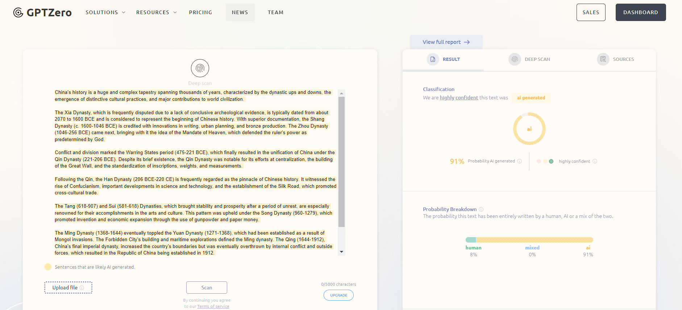Click the Result tab document icon
682x310 pixels.
pyautogui.click(x=433, y=59)
